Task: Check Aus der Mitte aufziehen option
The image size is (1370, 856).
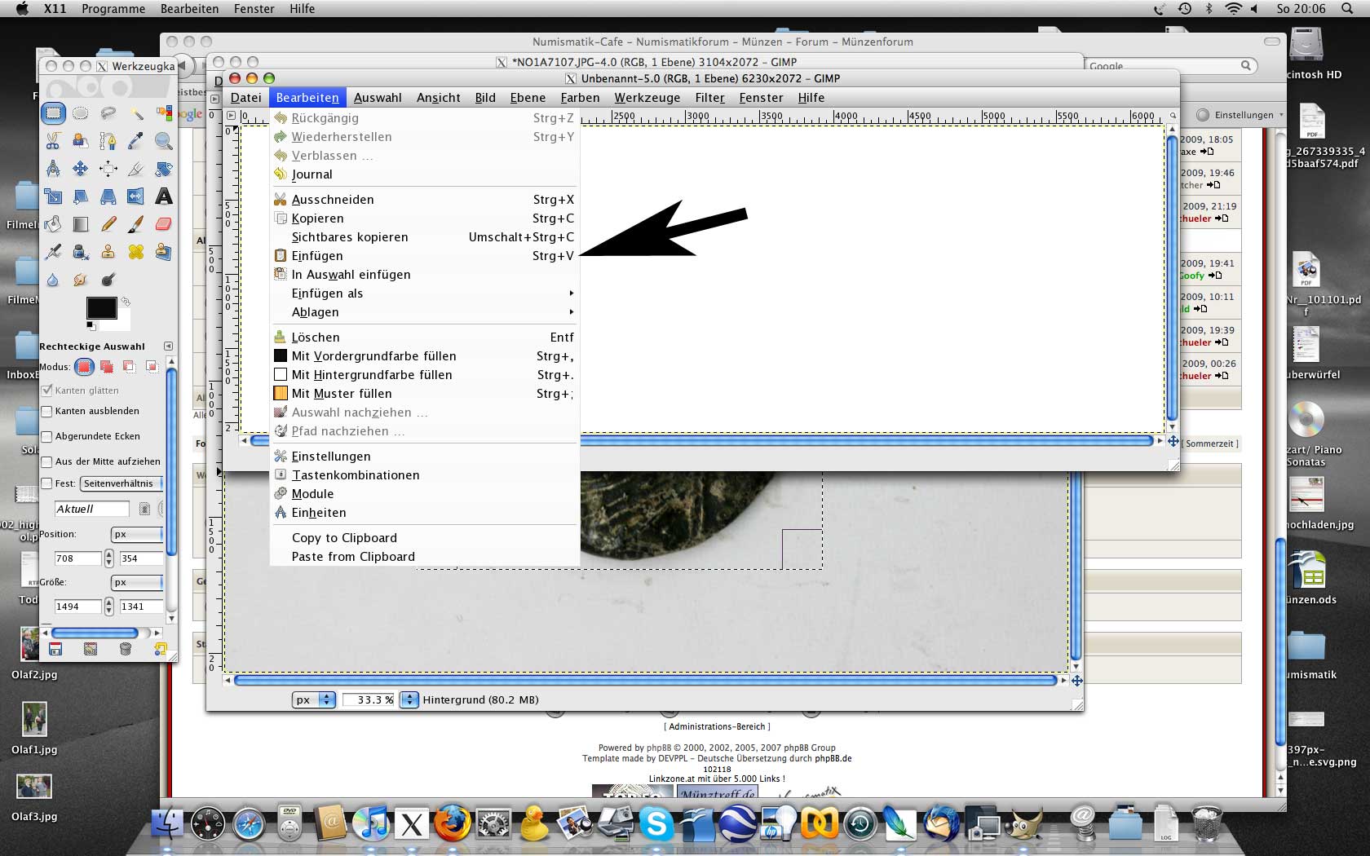Action: (x=47, y=462)
